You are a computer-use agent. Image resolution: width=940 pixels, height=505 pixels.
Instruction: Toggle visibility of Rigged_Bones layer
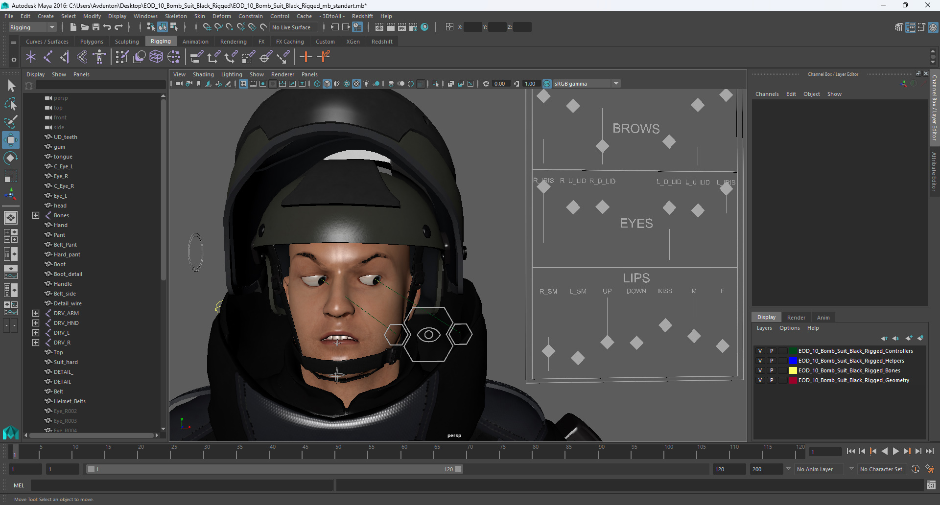(x=760, y=370)
